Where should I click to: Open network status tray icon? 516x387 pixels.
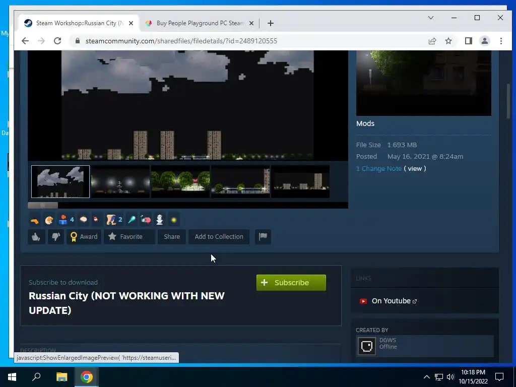[439, 377]
